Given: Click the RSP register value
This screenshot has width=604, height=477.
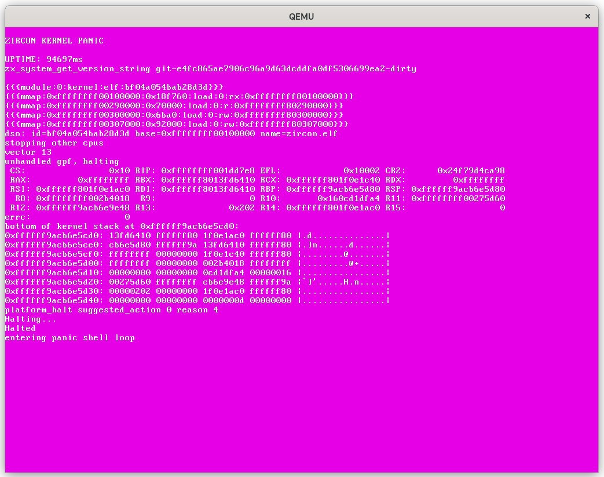Looking at the screenshot, I should point(458,189).
